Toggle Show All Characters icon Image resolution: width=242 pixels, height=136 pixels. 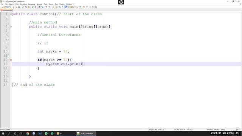[x=63, y=7]
